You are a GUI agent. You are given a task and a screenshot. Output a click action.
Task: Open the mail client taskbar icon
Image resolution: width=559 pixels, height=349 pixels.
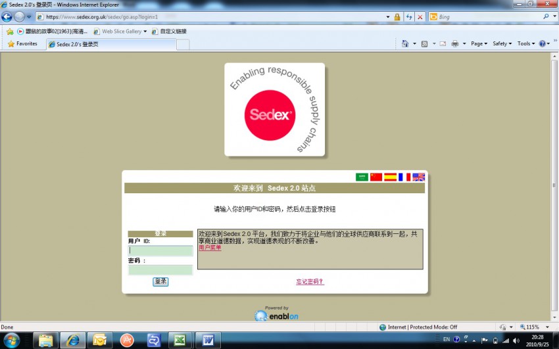(x=100, y=340)
